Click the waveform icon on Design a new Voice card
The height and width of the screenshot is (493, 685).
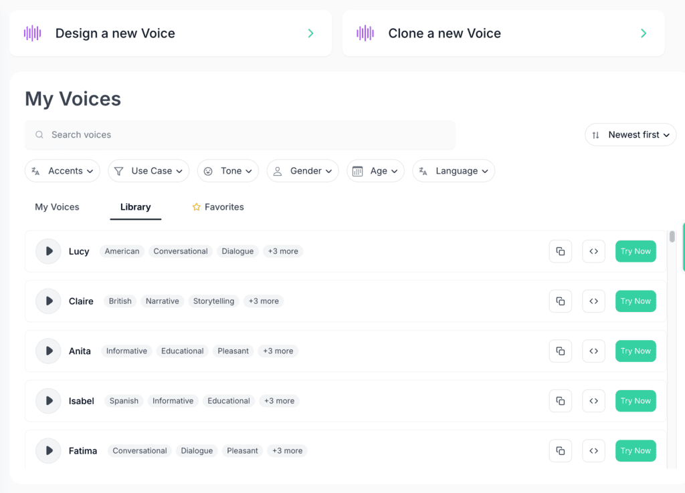33,33
